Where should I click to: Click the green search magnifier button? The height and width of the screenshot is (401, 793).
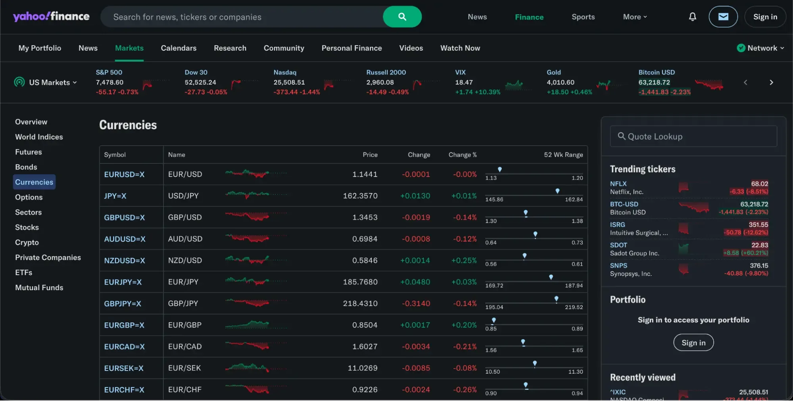click(402, 17)
